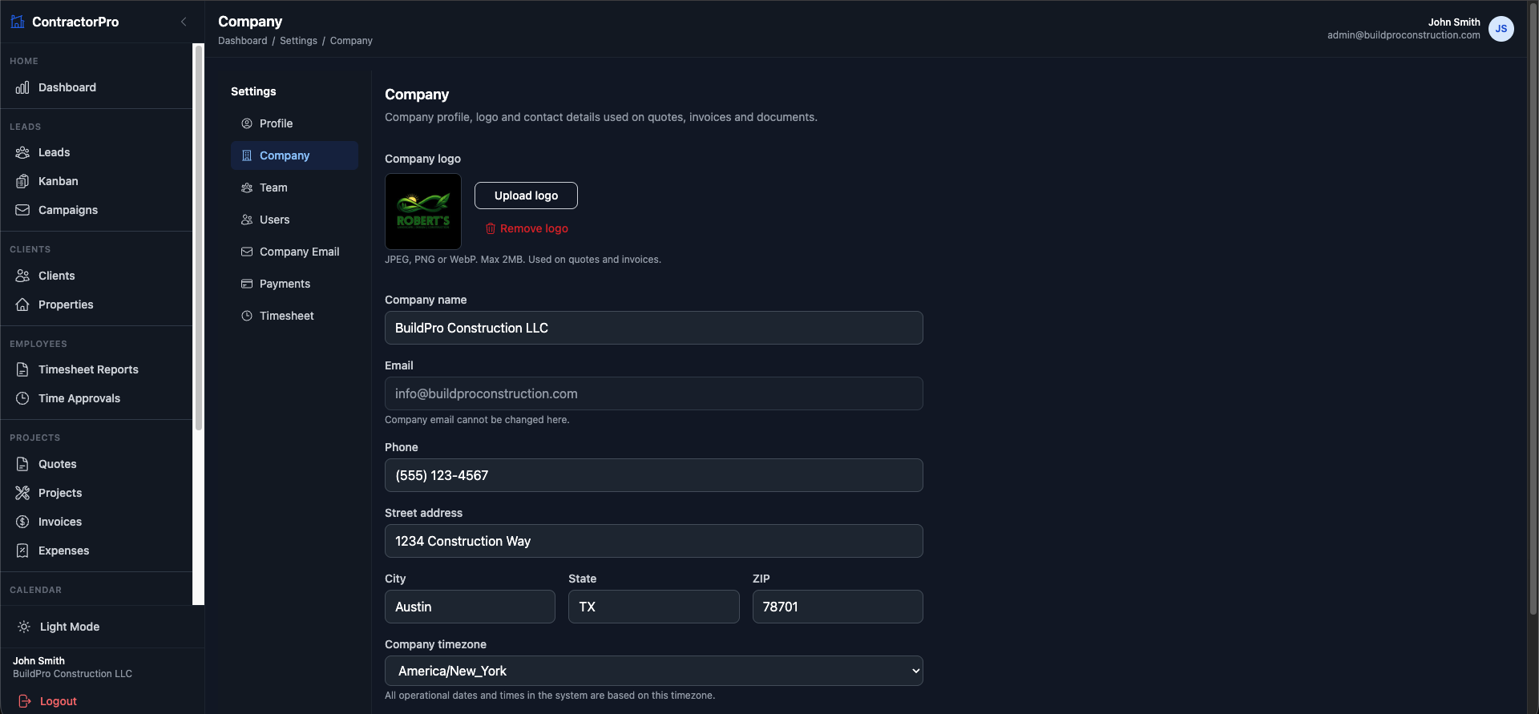Click the Company building icon in settings
1539x714 pixels.
click(247, 155)
